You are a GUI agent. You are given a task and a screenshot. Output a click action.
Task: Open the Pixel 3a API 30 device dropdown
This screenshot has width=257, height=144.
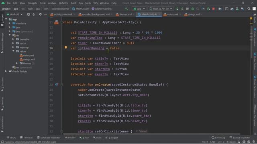[x=161, y=9]
